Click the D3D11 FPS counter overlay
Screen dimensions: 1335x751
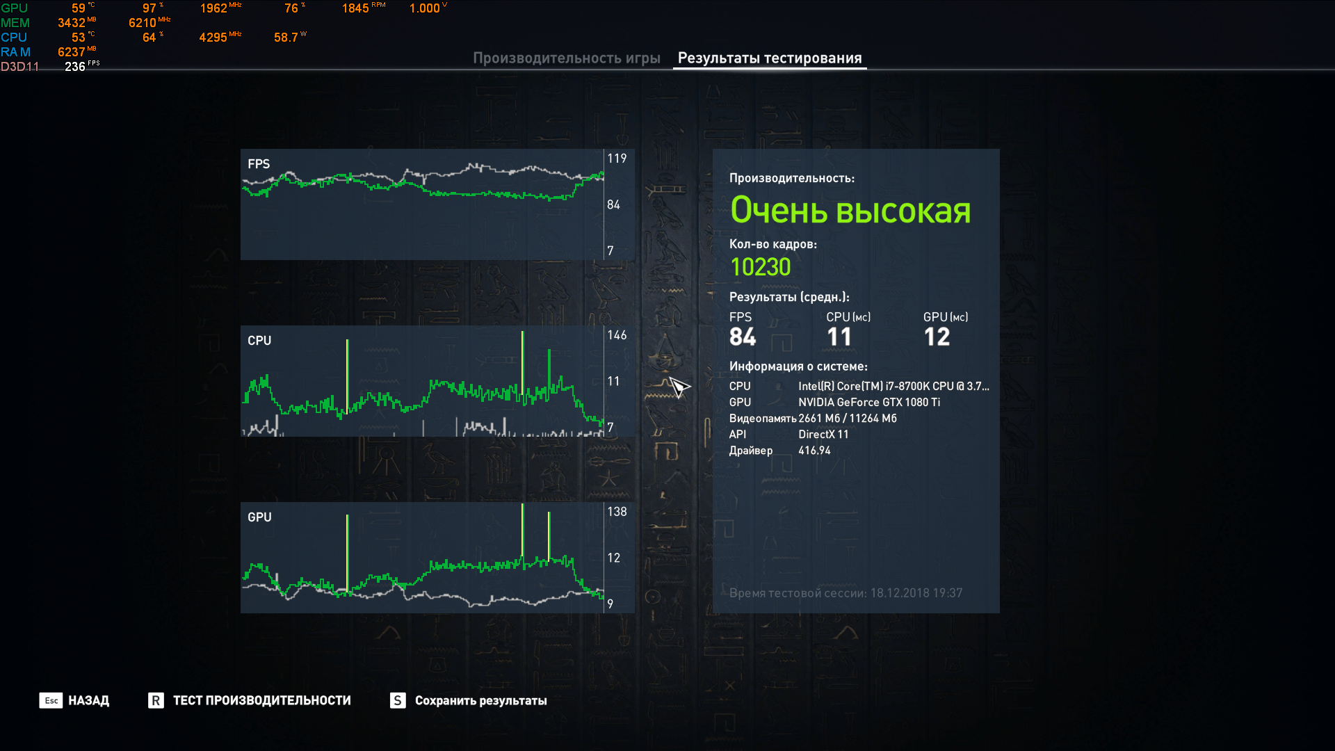(x=75, y=67)
